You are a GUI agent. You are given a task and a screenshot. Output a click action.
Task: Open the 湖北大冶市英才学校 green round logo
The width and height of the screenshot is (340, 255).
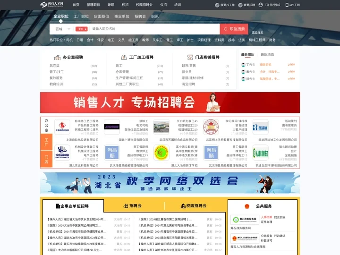(x=161, y=153)
